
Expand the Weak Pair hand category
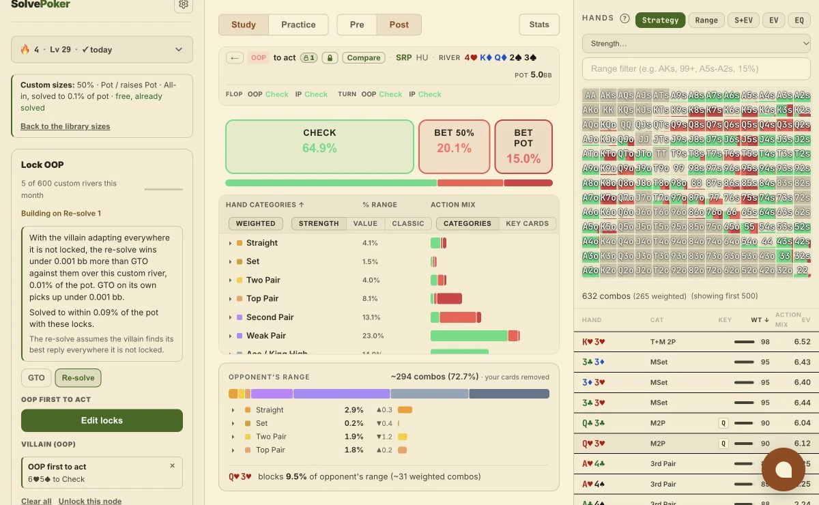pyautogui.click(x=230, y=336)
